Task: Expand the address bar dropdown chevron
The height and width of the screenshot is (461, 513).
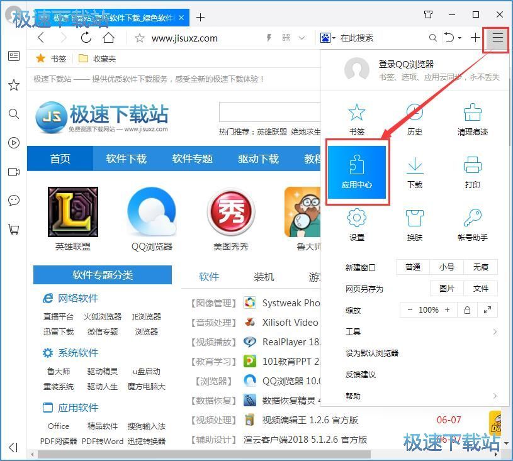Action: click(x=302, y=38)
